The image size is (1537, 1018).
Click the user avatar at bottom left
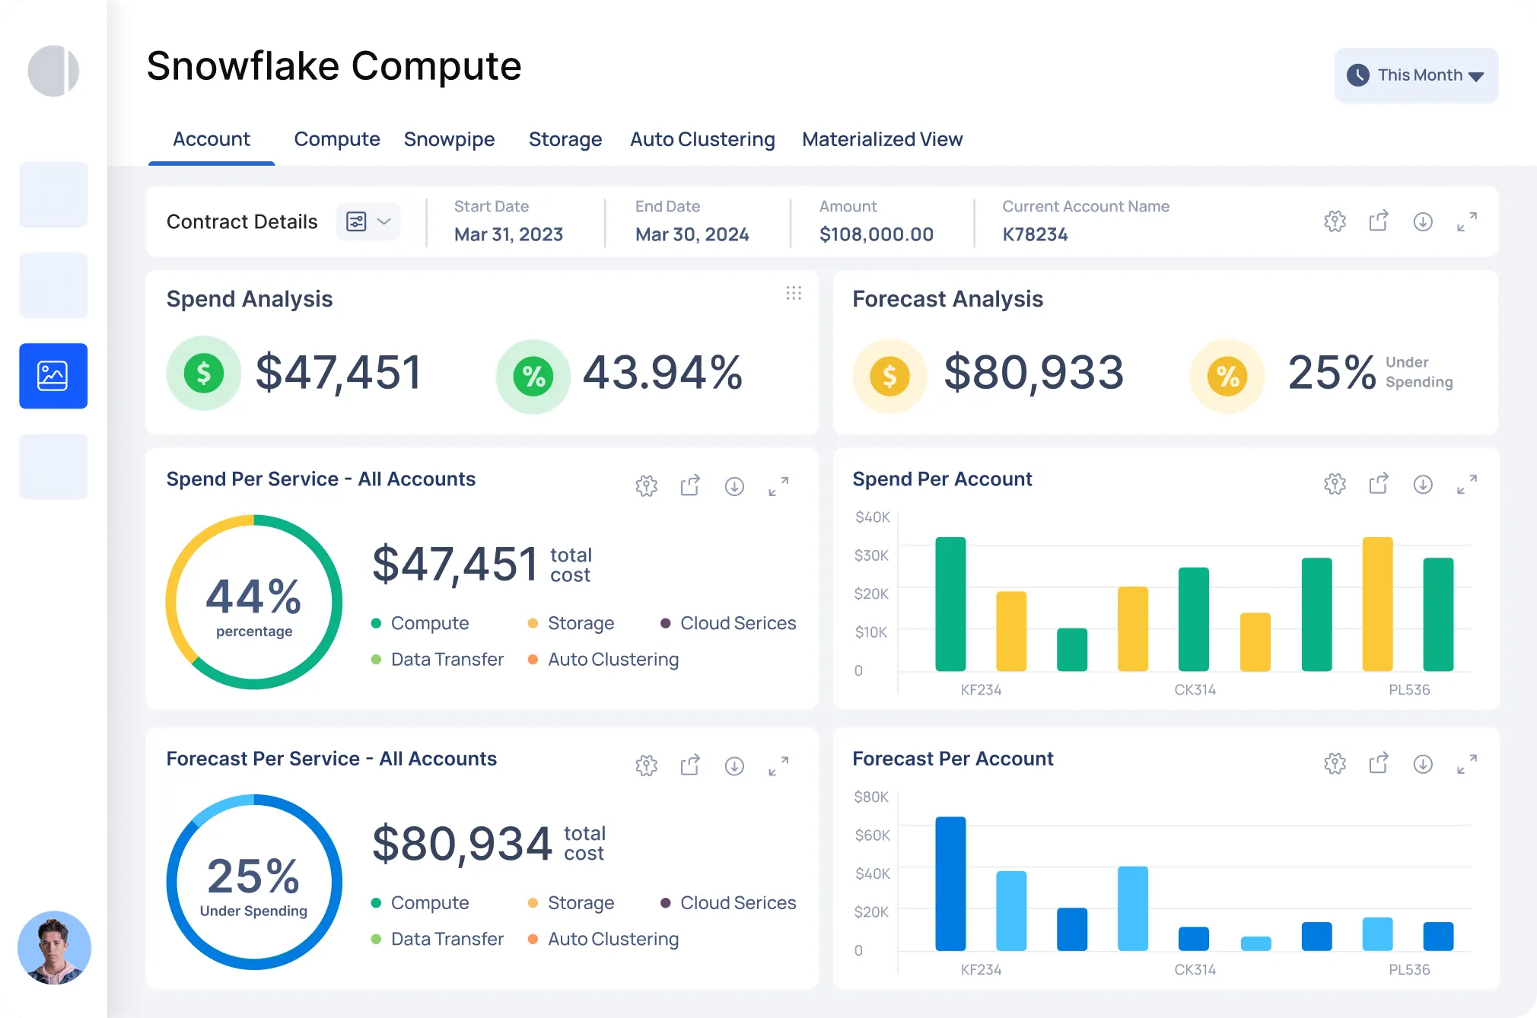(53, 947)
